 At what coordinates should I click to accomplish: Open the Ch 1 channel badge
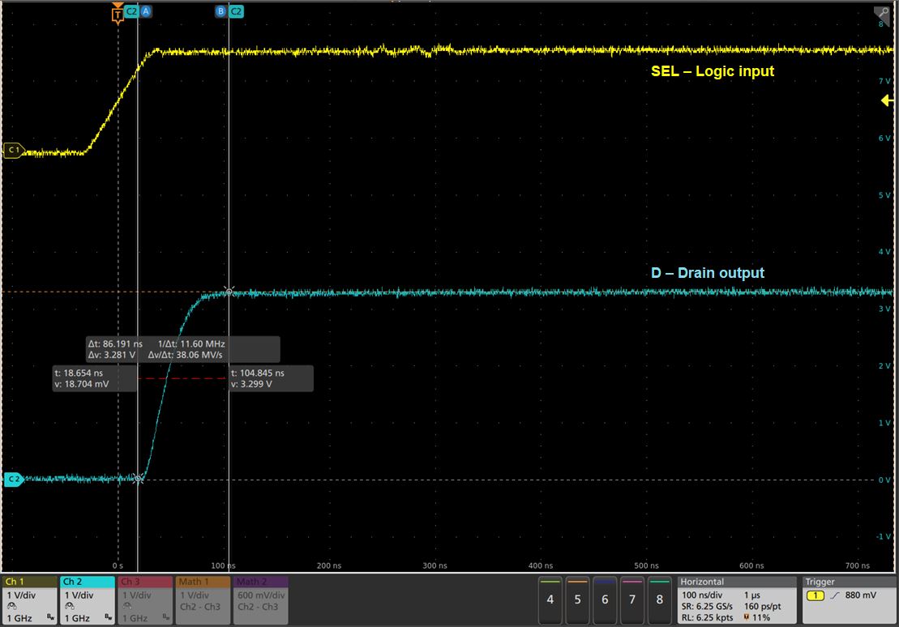[x=29, y=599]
